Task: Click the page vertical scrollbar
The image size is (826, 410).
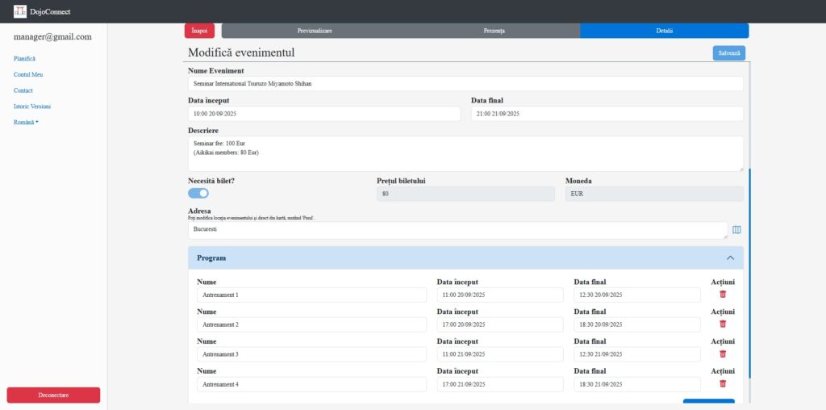Action: [x=749, y=273]
